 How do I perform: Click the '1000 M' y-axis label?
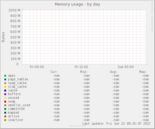point(14,10)
